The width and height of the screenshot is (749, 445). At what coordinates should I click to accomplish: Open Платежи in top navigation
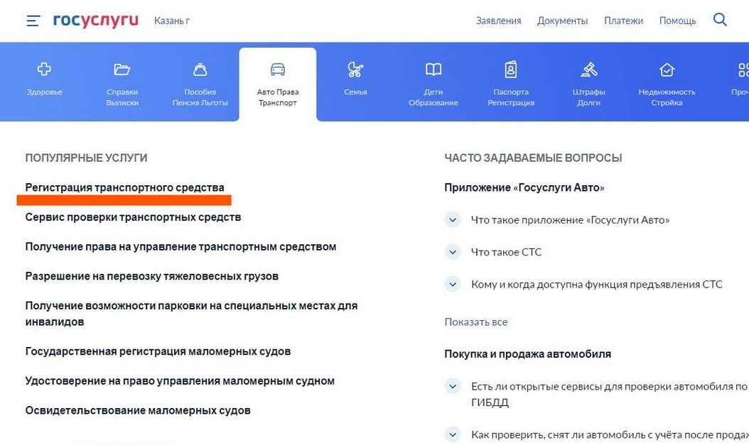[x=623, y=21]
